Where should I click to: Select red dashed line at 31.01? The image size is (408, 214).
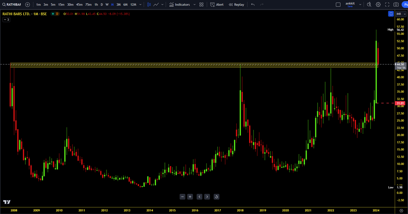[x=385, y=103]
